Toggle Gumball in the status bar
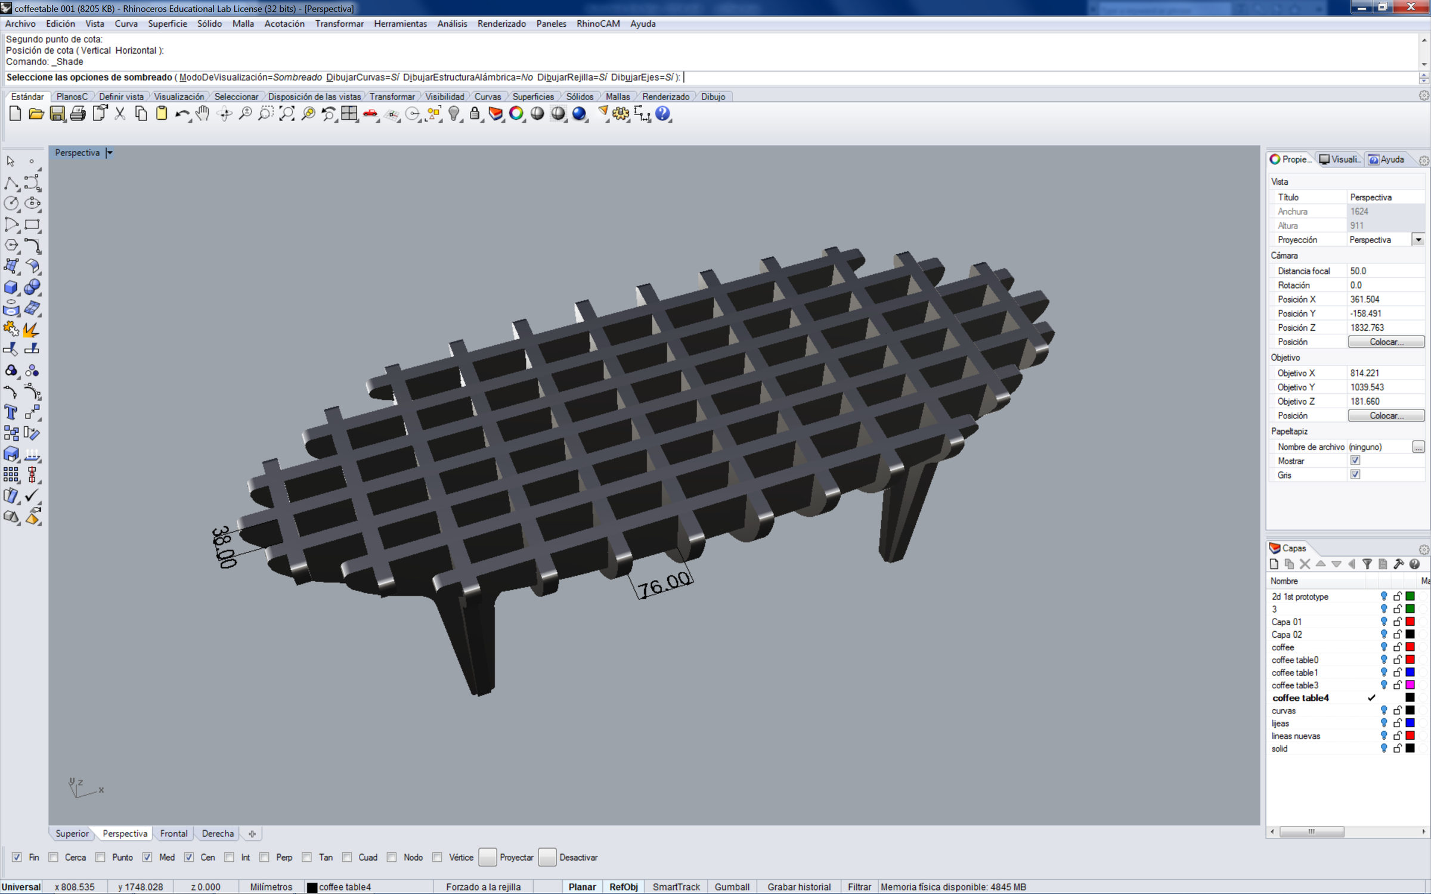Viewport: 1431px width, 894px height. (732, 886)
